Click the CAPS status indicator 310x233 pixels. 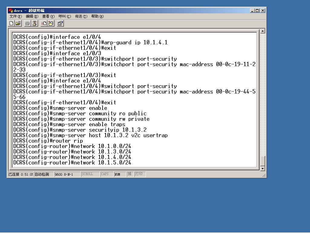point(107,174)
